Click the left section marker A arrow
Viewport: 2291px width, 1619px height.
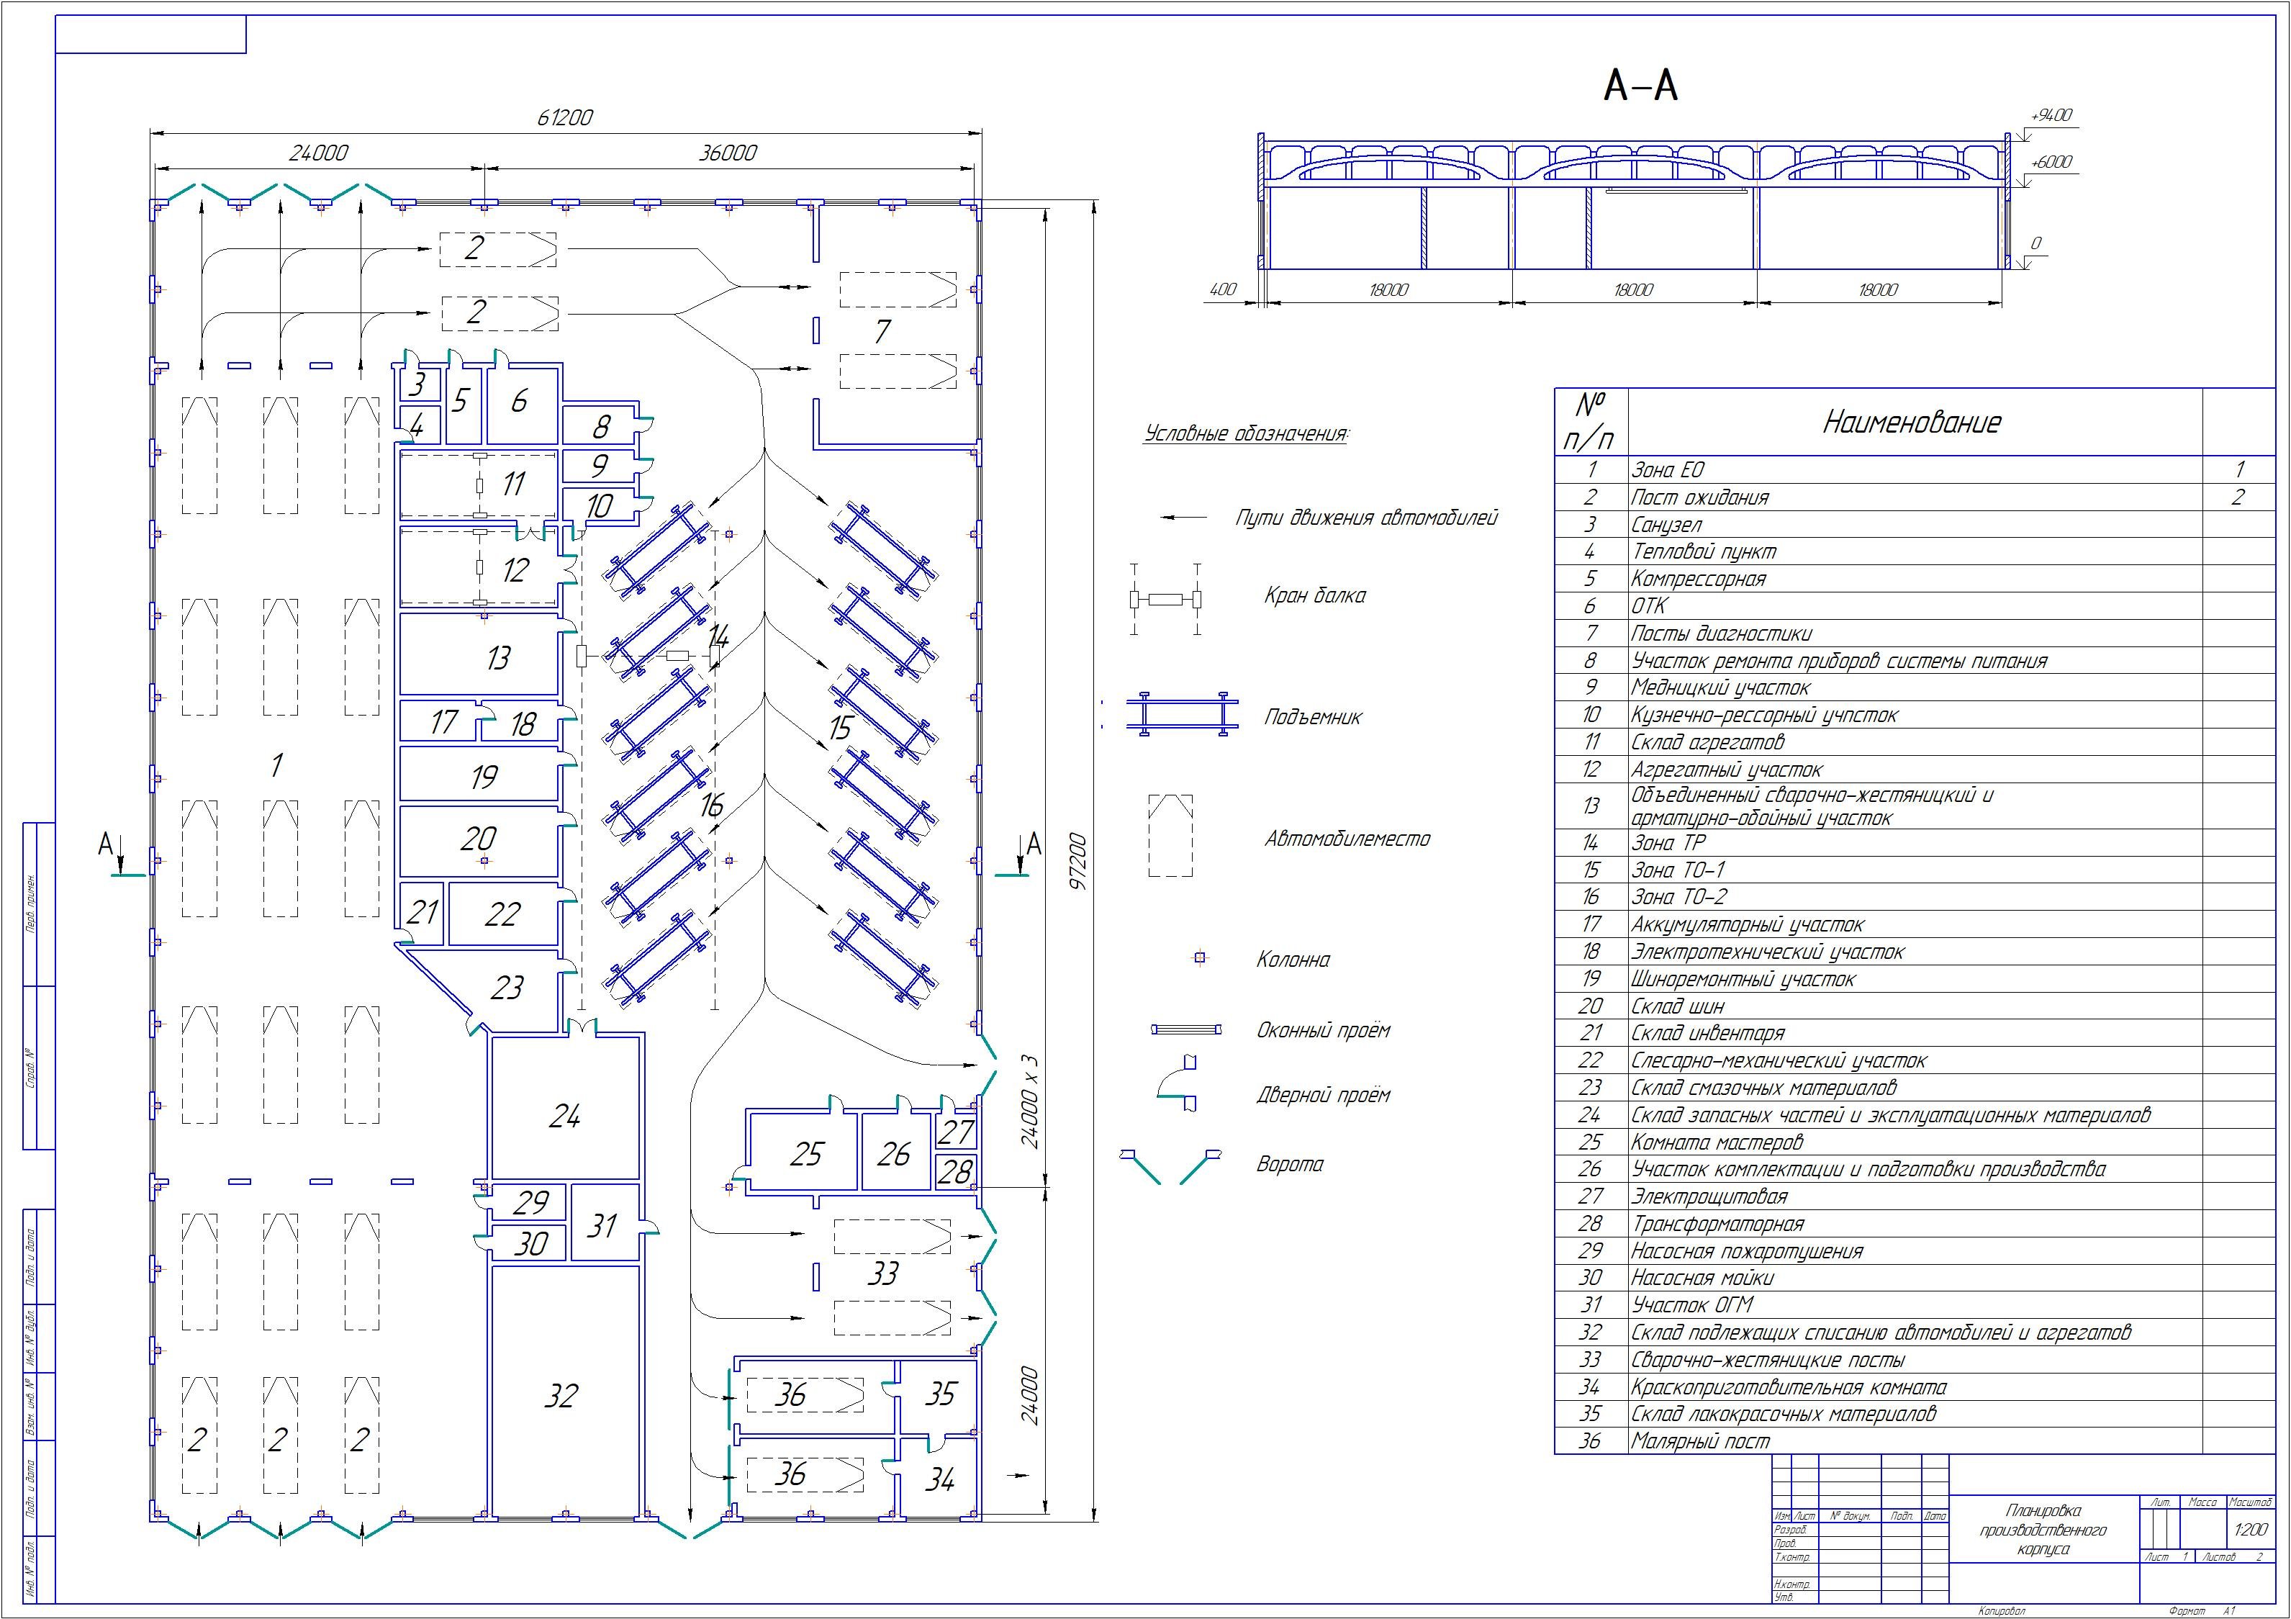pos(119,855)
